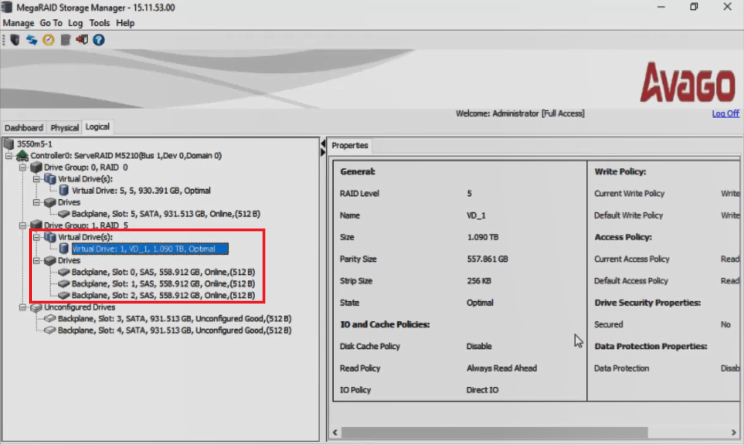Click the Drive Group 0 RAID 0 icon
The image size is (744, 445).
pyautogui.click(x=36, y=167)
